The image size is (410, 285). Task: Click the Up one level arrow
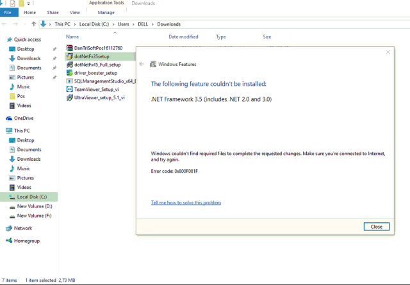[x=33, y=24]
